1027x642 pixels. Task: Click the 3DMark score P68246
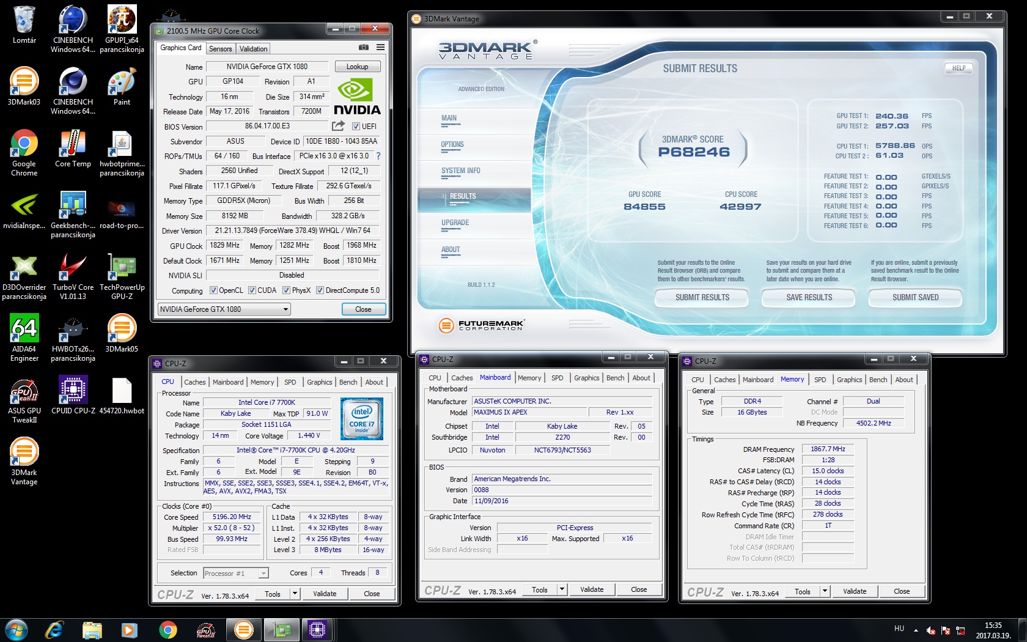click(x=694, y=152)
